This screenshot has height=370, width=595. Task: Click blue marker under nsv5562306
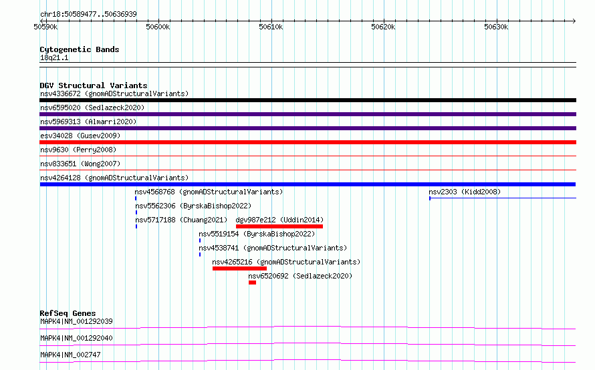(136, 212)
